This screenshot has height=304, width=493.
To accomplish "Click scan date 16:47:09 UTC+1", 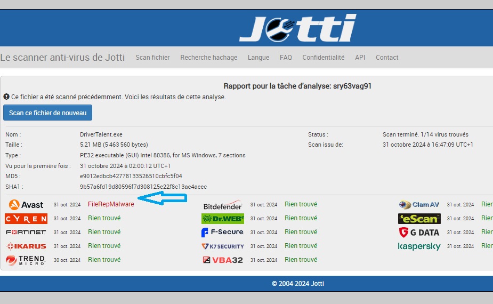I will (427, 145).
